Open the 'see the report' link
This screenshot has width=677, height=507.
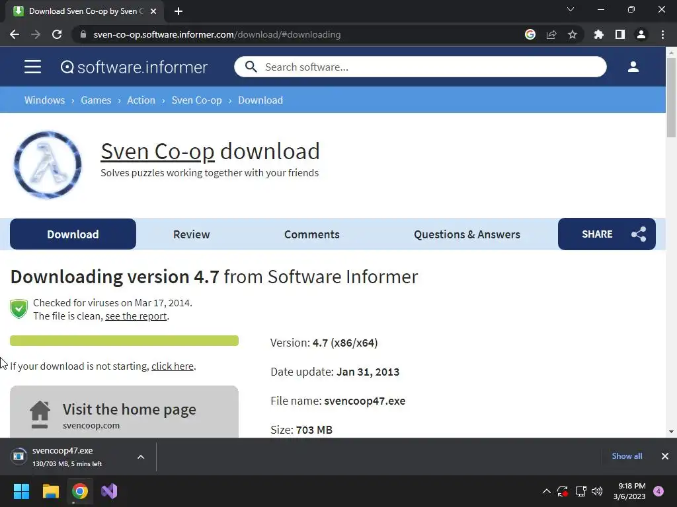(x=136, y=316)
